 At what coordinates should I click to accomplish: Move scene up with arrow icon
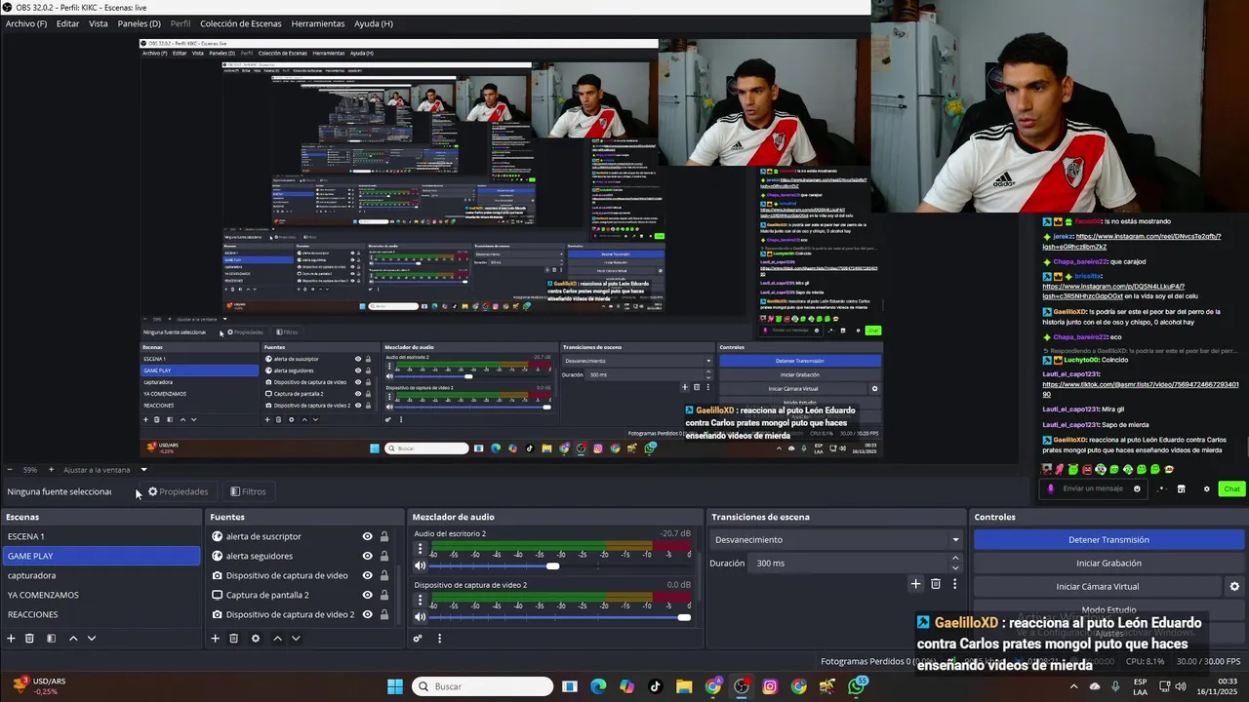(73, 639)
